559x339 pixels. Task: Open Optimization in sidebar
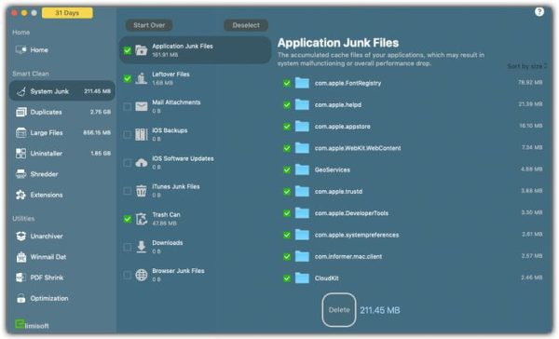(x=62, y=298)
